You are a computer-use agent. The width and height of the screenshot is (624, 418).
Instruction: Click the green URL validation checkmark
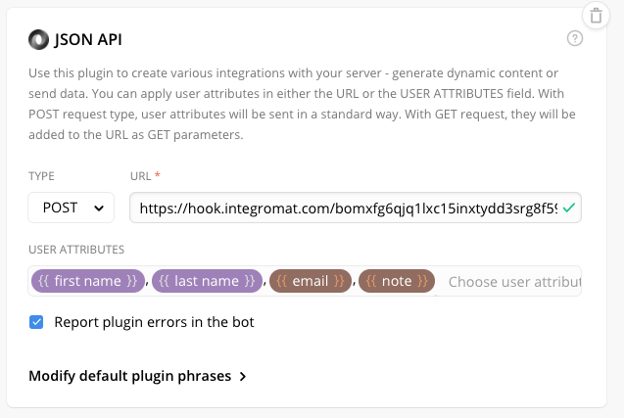pos(569,208)
